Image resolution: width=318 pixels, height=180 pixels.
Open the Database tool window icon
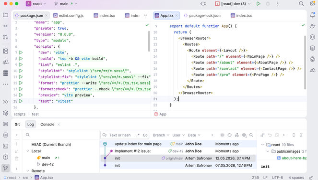(x=312, y=48)
